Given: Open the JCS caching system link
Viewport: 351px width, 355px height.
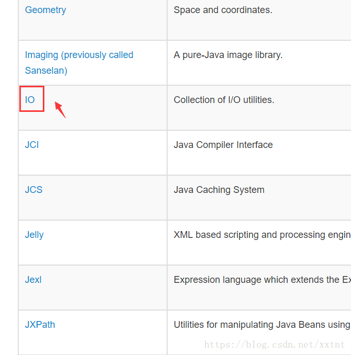Looking at the screenshot, I should point(33,190).
